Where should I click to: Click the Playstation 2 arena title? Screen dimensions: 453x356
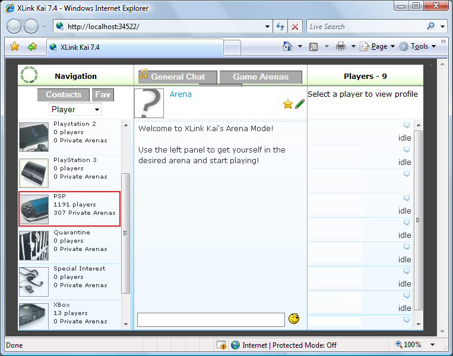[75, 124]
